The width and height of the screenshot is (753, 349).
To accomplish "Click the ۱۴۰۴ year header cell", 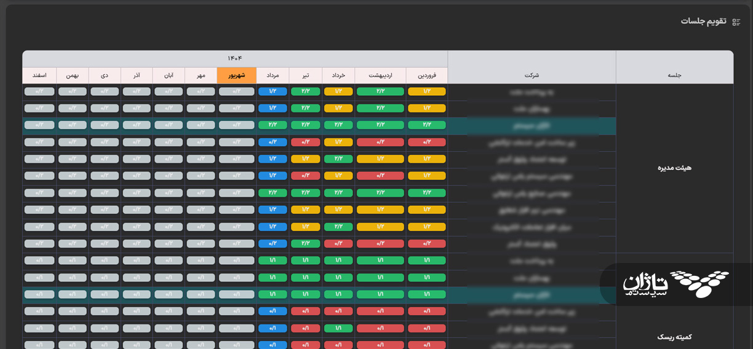I will (x=235, y=59).
